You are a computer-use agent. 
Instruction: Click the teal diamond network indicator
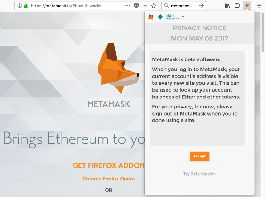tap(160, 17)
